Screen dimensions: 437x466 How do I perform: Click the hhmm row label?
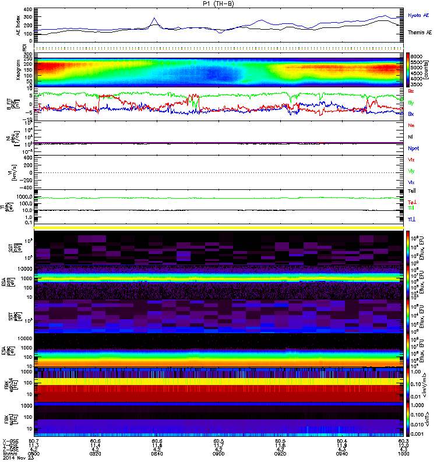point(9,454)
